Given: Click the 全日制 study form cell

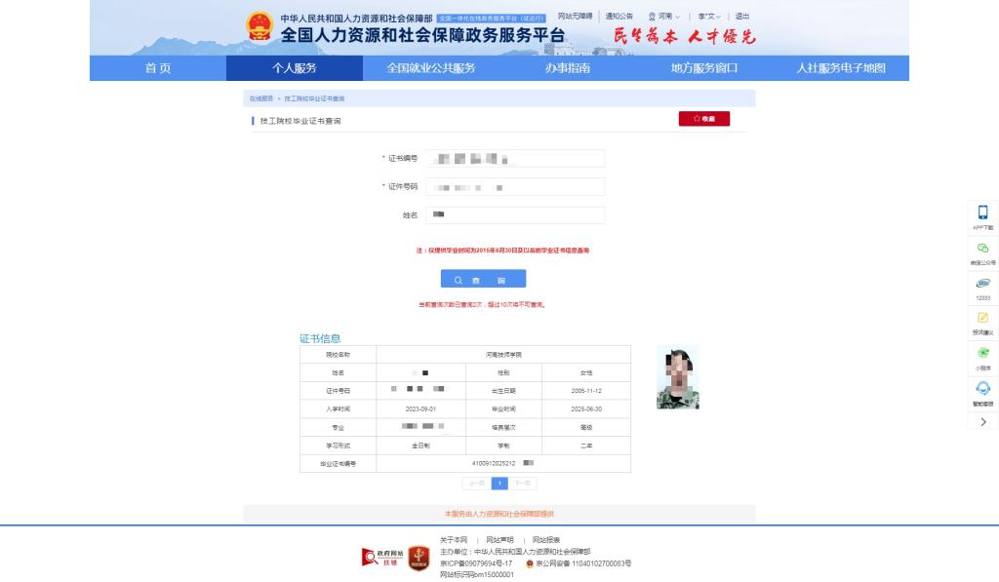Looking at the screenshot, I should pyautogui.click(x=420, y=446).
